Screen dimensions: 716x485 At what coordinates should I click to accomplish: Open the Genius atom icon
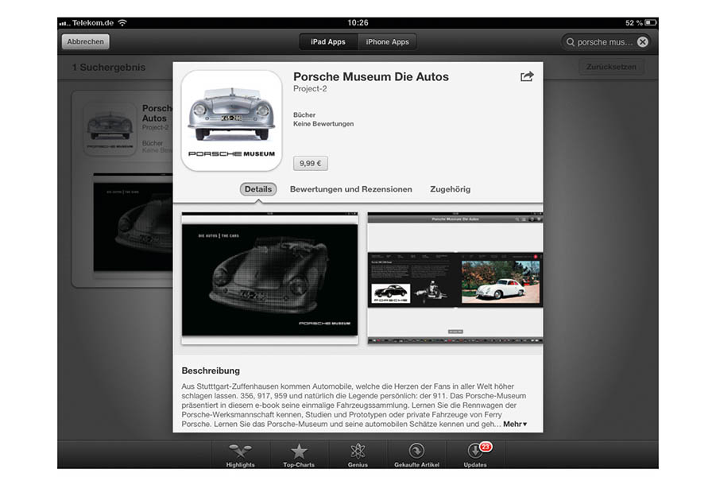pyautogui.click(x=358, y=451)
